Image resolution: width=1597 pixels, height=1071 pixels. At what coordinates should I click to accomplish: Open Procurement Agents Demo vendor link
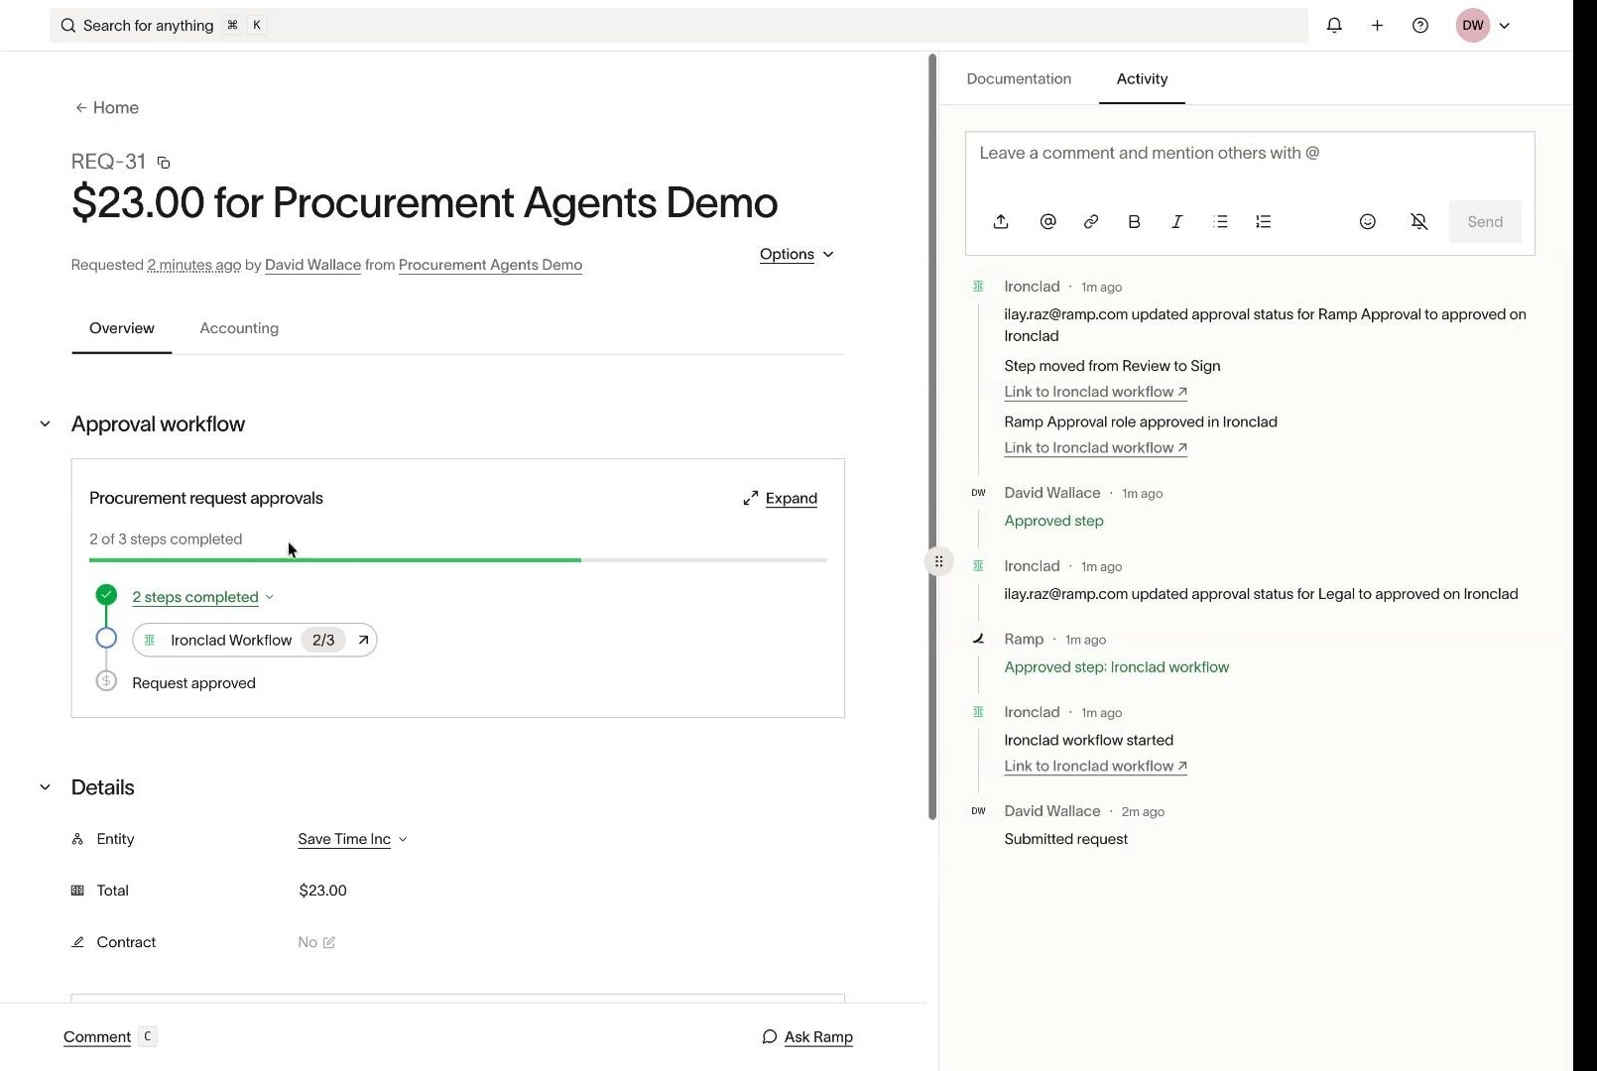[x=490, y=265]
